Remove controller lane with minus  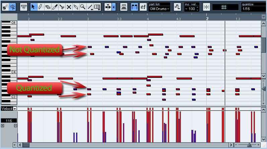pyautogui.click(x=15, y=126)
